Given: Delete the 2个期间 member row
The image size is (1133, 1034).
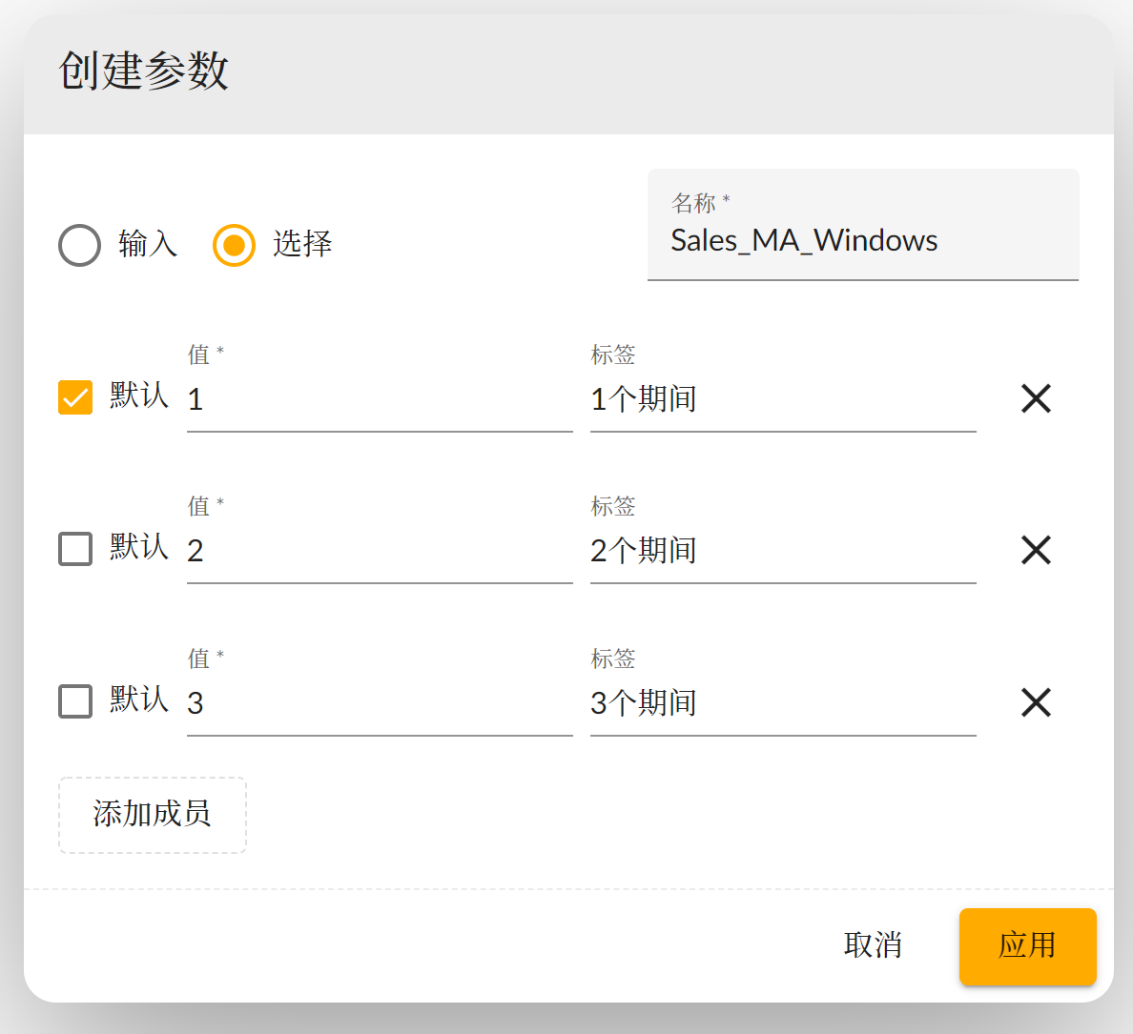Looking at the screenshot, I should tap(1036, 550).
